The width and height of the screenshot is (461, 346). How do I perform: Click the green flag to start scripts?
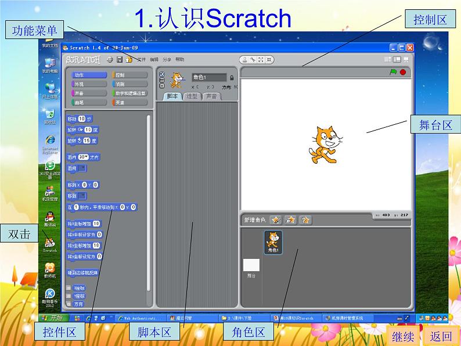(x=393, y=72)
